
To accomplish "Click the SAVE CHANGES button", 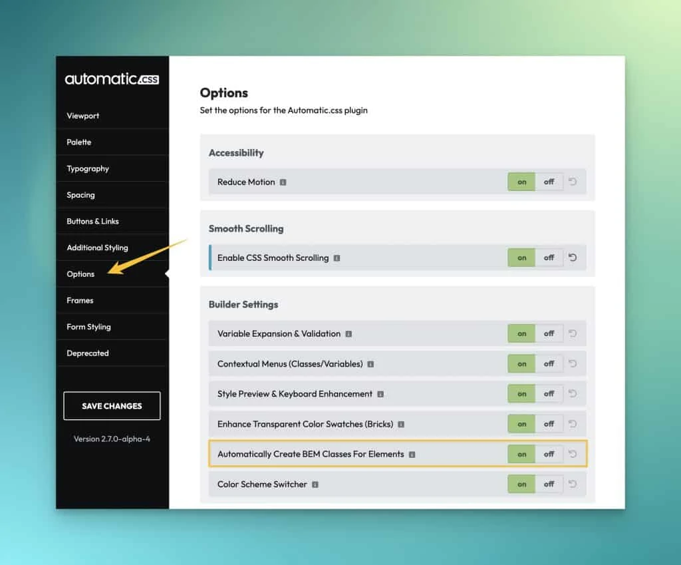I will [112, 405].
